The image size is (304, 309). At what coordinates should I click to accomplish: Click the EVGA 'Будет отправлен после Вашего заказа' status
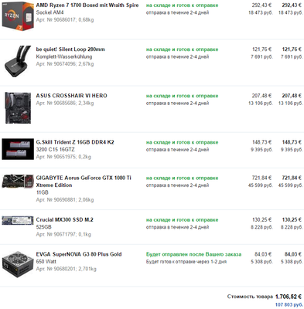(x=193, y=254)
